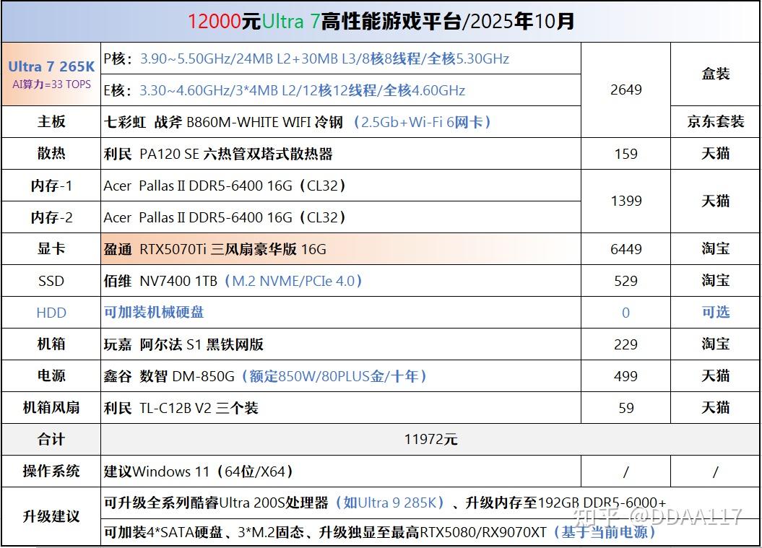
Task: Click '天猫' in the 电源 row
Action: click(715, 375)
